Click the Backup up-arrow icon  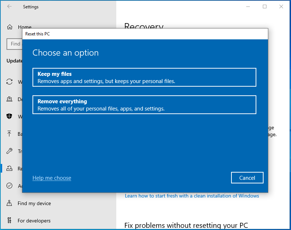[x=9, y=134]
